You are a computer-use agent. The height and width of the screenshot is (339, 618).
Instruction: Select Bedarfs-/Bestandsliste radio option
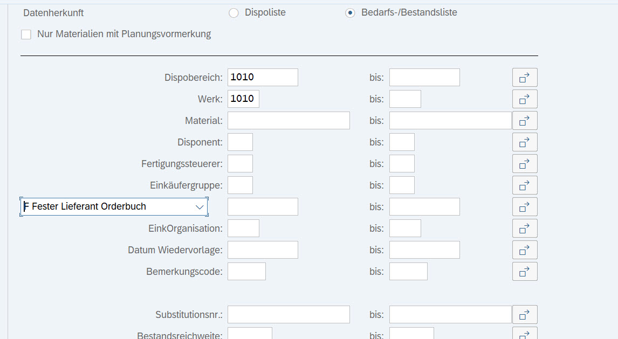350,13
